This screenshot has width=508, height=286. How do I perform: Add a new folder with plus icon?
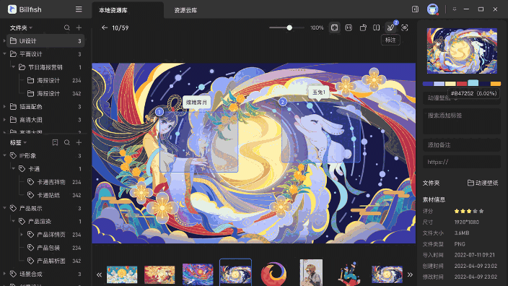79,27
